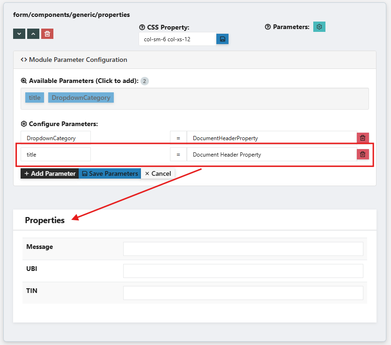391x345 pixels.
Task: Add the 'DropdownCategory' available parameter tag
Action: click(81, 97)
